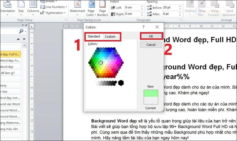Go to heading 'ạng màu nền'
This screenshot has width=237, height=141.
pos(10,129)
